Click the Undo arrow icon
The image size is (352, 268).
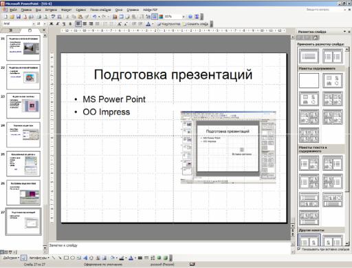[x=94, y=17]
